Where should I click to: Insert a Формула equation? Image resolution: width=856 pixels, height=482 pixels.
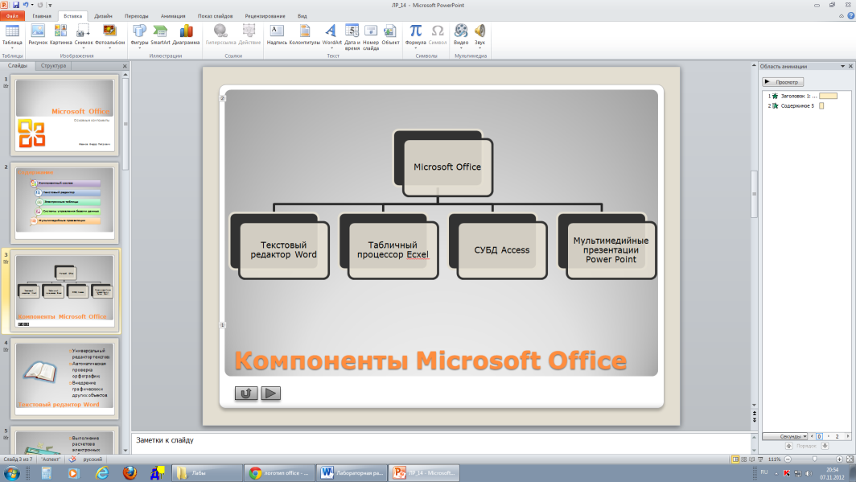(x=415, y=35)
